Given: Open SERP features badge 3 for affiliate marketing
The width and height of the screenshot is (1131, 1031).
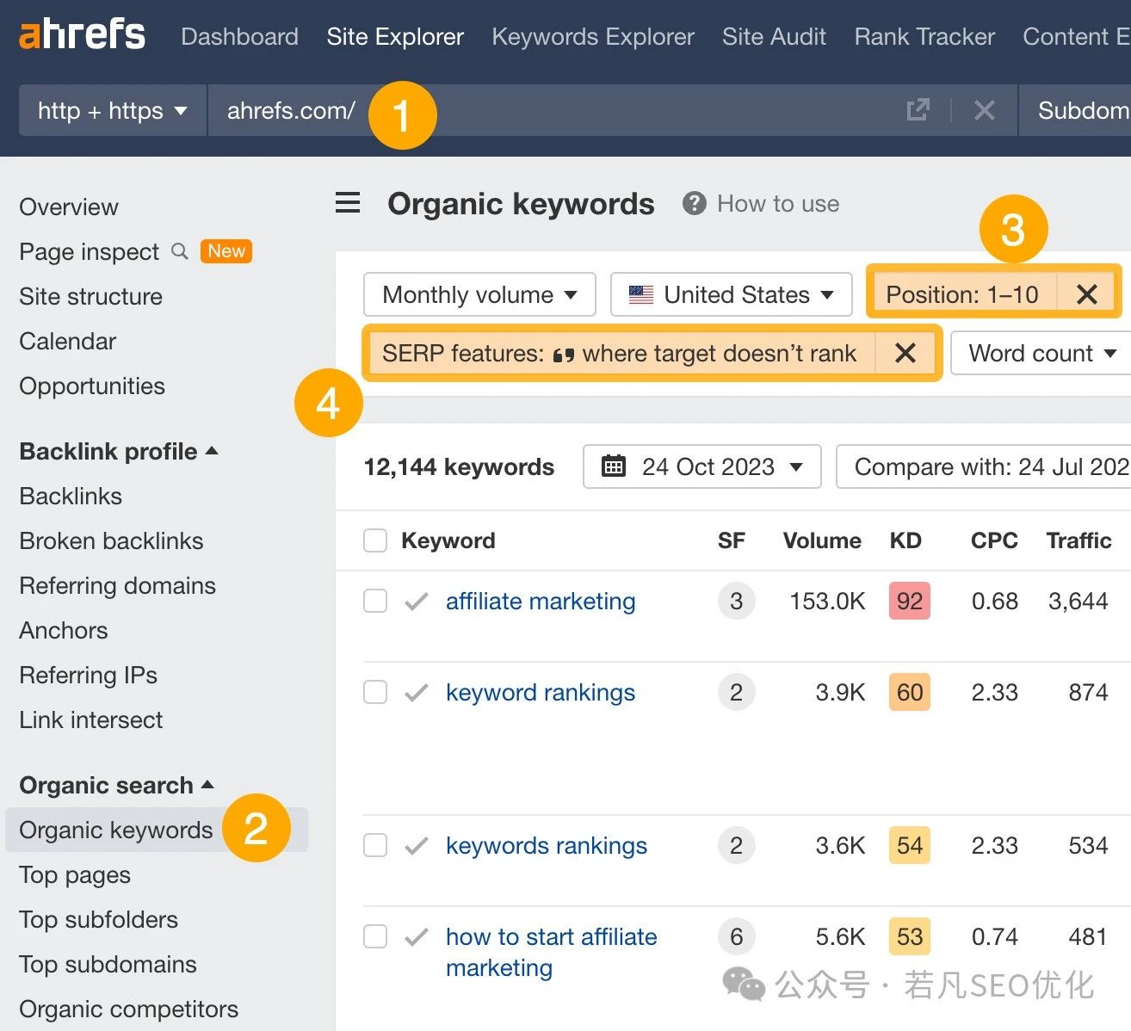Looking at the screenshot, I should click(736, 601).
